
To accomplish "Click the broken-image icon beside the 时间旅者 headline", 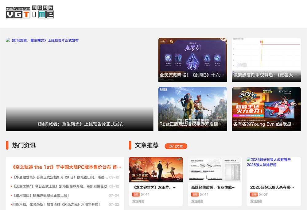I will click(x=8, y=40).
